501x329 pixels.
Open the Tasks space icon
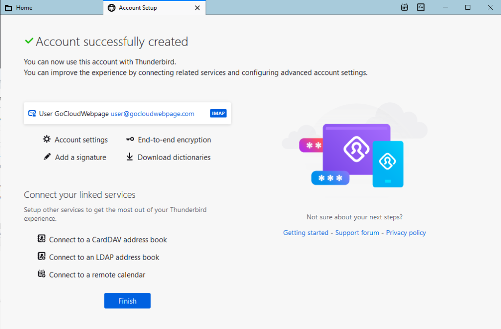click(x=421, y=7)
